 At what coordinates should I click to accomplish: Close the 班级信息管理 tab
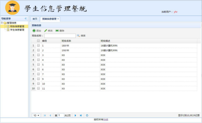point(58,19)
